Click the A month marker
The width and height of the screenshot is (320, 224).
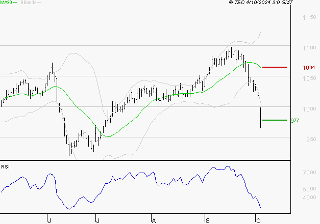(154, 221)
